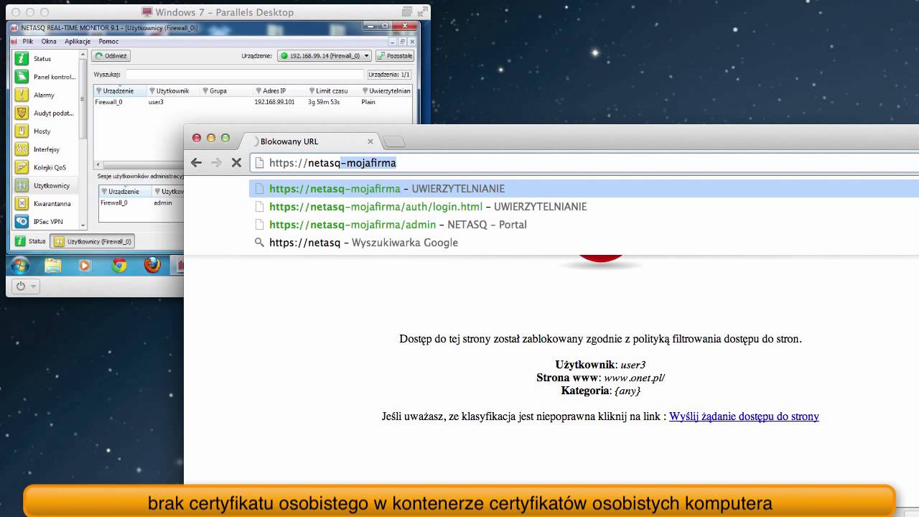Click Urządzenie column filter funnel icon

point(98,91)
